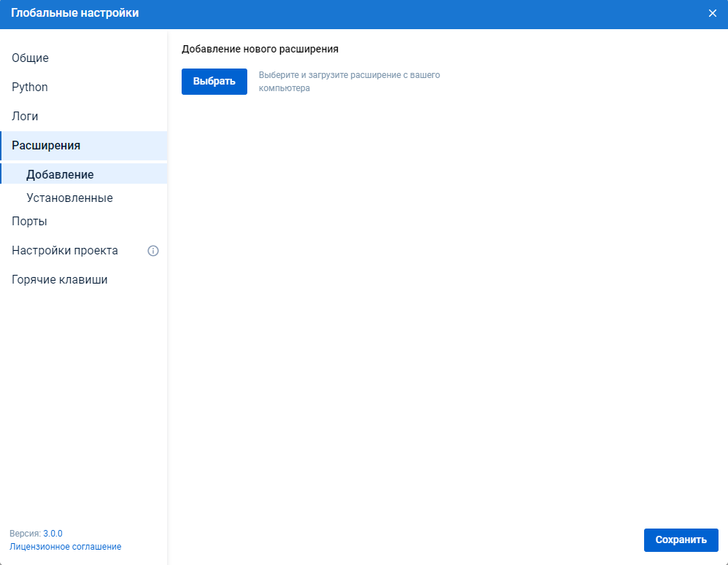Save settings with the Сохранить button
Screen dimensions: 728x565
(x=681, y=540)
